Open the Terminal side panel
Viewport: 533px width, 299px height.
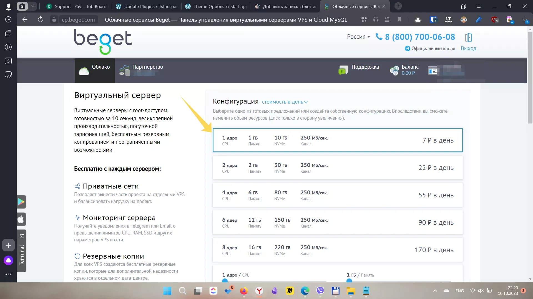pos(22,251)
